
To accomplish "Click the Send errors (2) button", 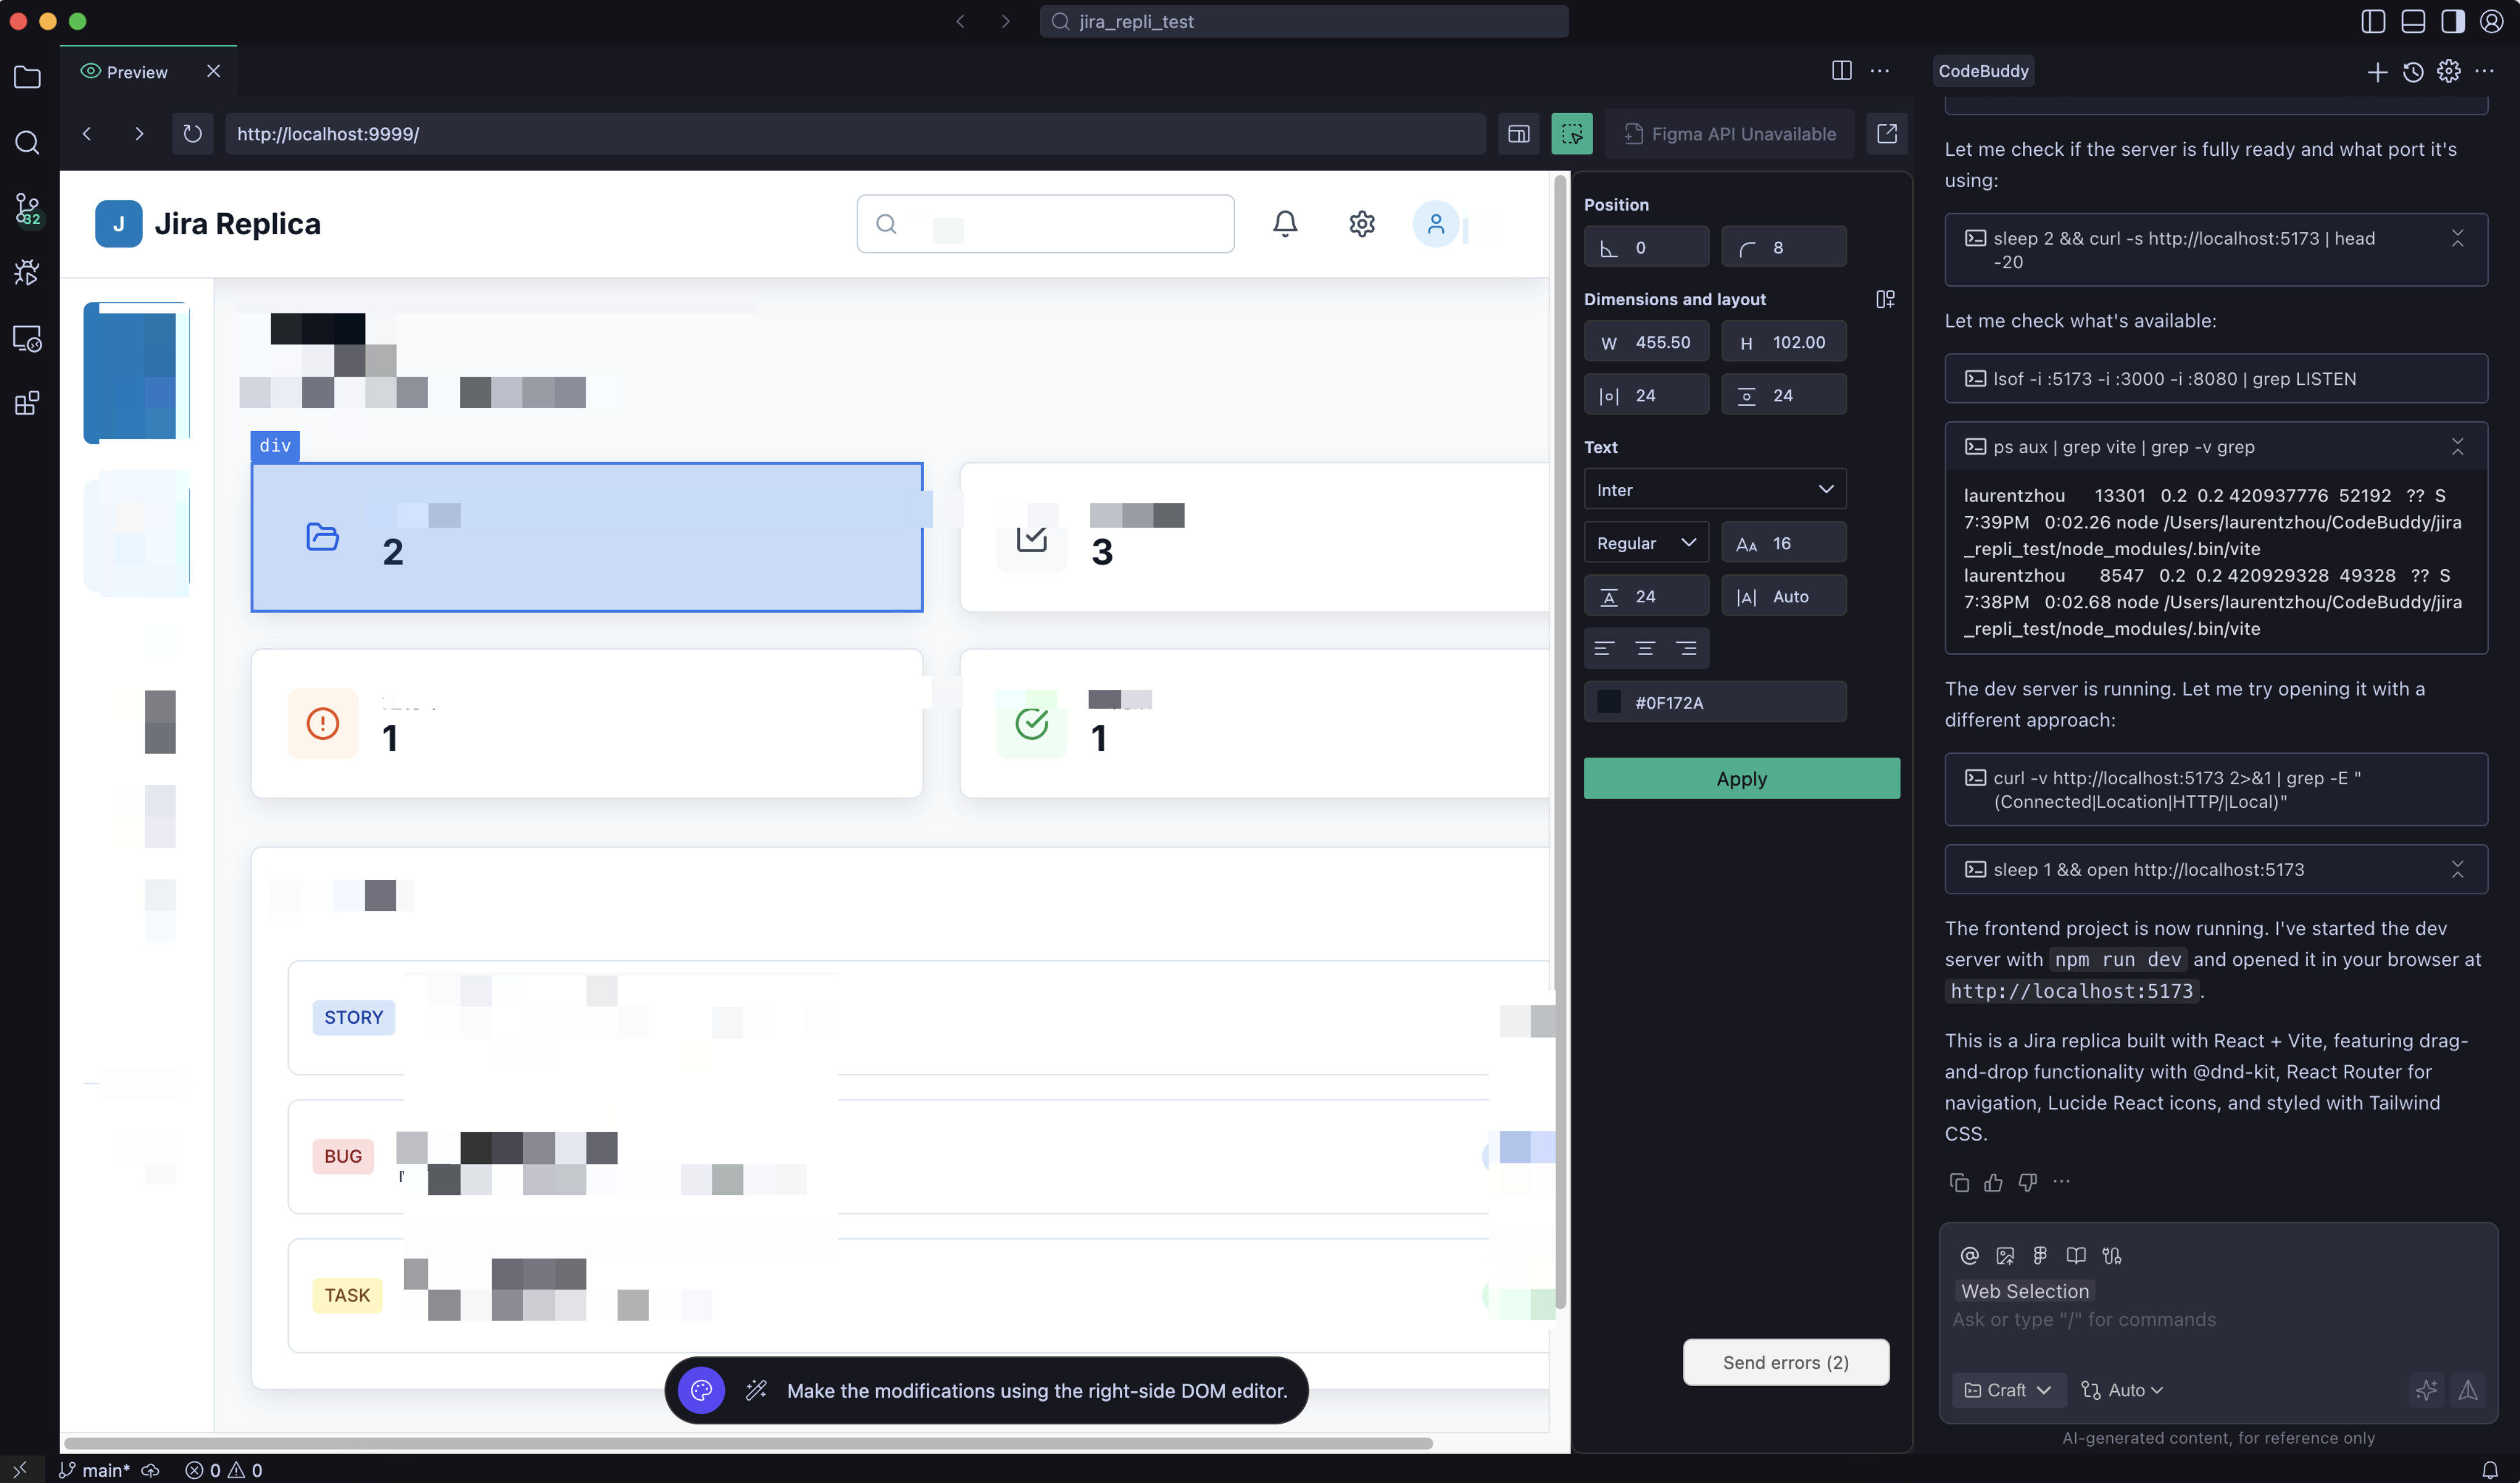I will [1785, 1362].
